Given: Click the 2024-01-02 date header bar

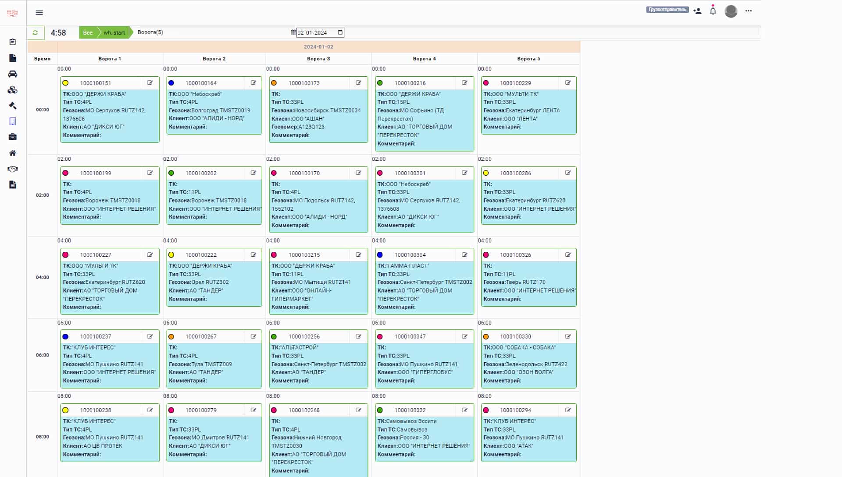Looking at the screenshot, I should (318, 47).
